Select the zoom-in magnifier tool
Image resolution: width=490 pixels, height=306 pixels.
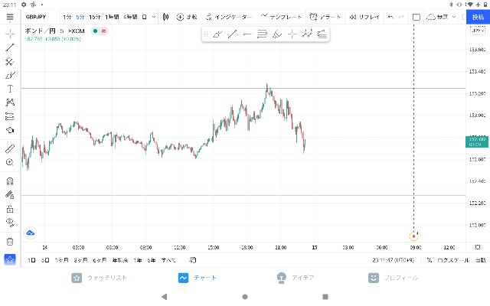point(10,162)
